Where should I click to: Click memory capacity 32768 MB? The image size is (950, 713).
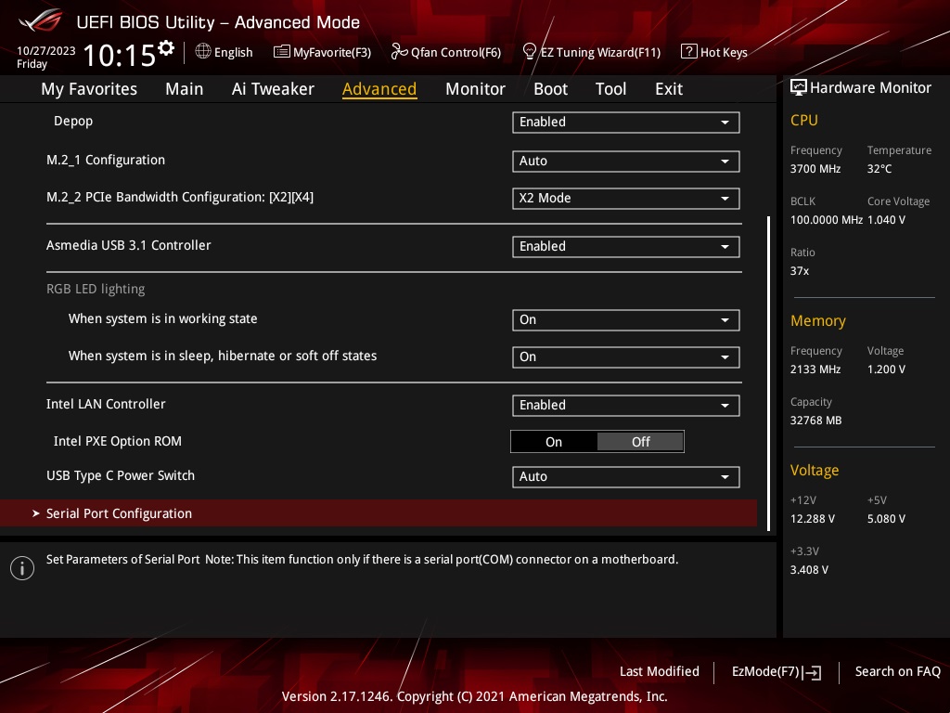(x=815, y=421)
